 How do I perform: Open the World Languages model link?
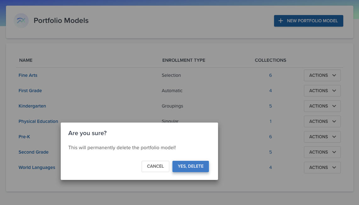37,167
